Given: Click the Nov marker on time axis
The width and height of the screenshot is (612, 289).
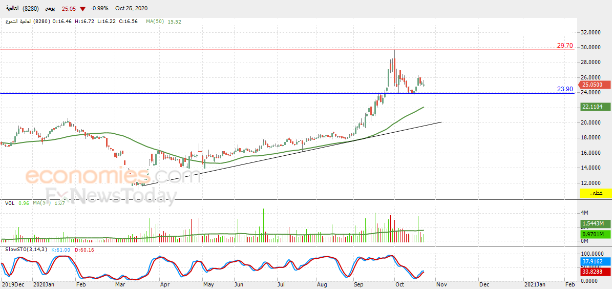Looking at the screenshot, I should tap(440, 285).
